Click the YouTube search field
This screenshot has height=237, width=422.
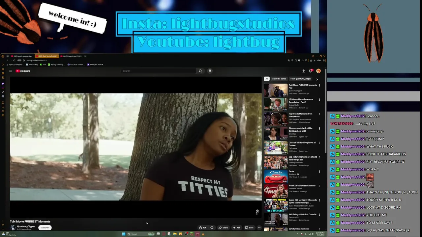159,71
